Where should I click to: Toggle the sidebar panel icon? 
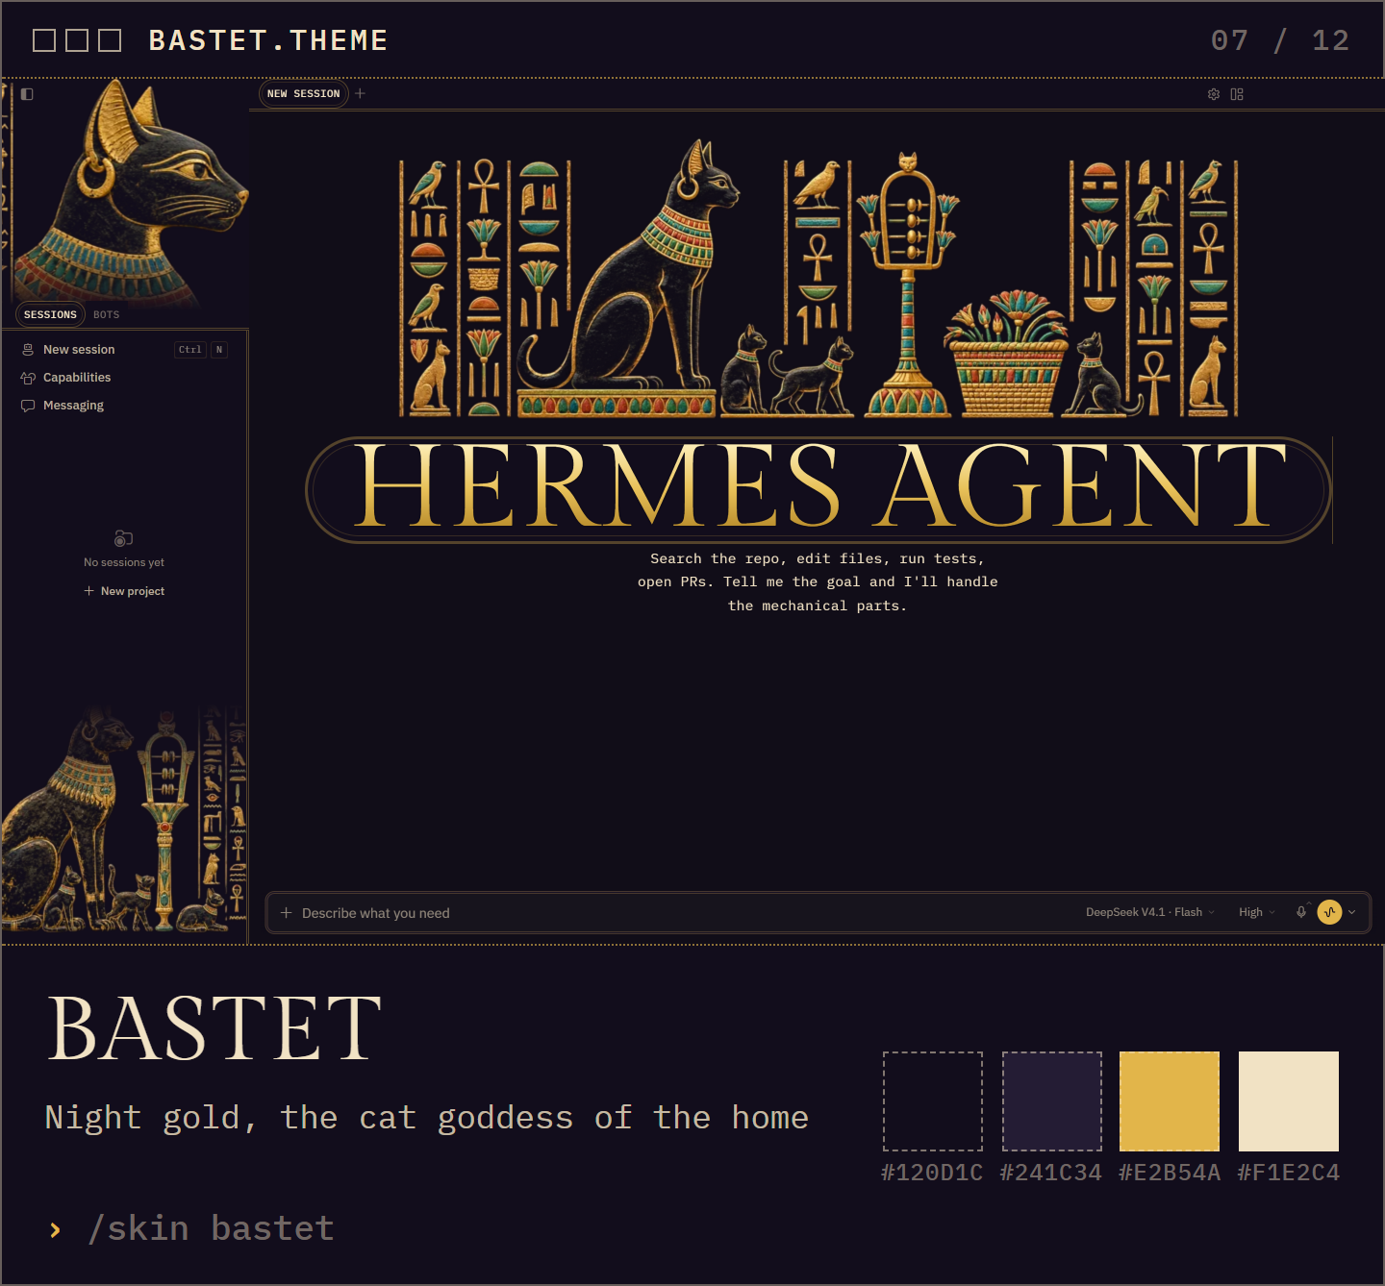27,94
